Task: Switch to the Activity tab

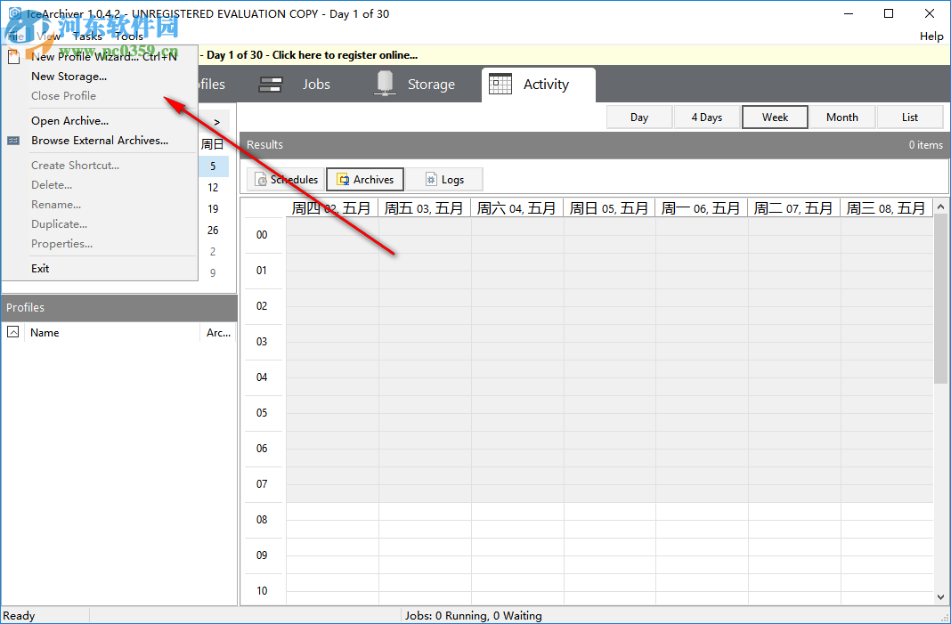Action: coord(539,85)
